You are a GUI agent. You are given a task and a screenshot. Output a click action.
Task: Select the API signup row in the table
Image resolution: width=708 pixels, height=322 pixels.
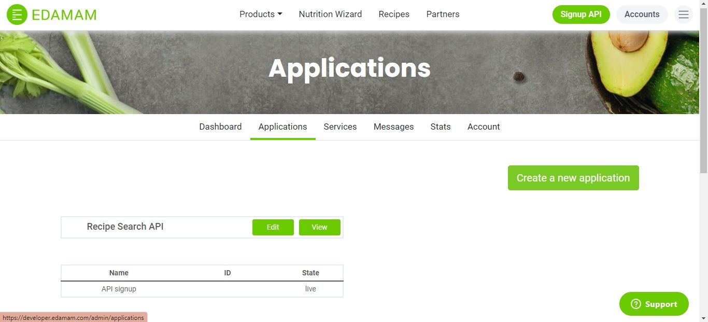click(x=119, y=289)
